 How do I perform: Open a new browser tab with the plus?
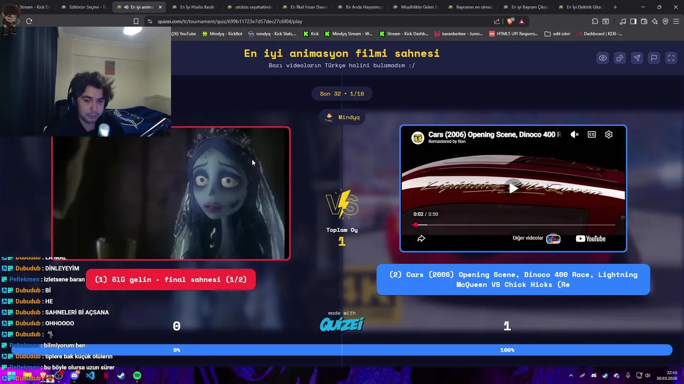(x=615, y=7)
